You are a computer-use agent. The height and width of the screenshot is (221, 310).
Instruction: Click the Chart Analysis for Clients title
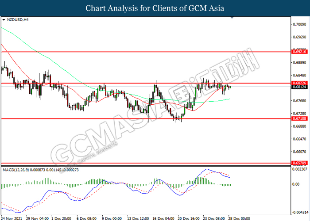point(155,8)
